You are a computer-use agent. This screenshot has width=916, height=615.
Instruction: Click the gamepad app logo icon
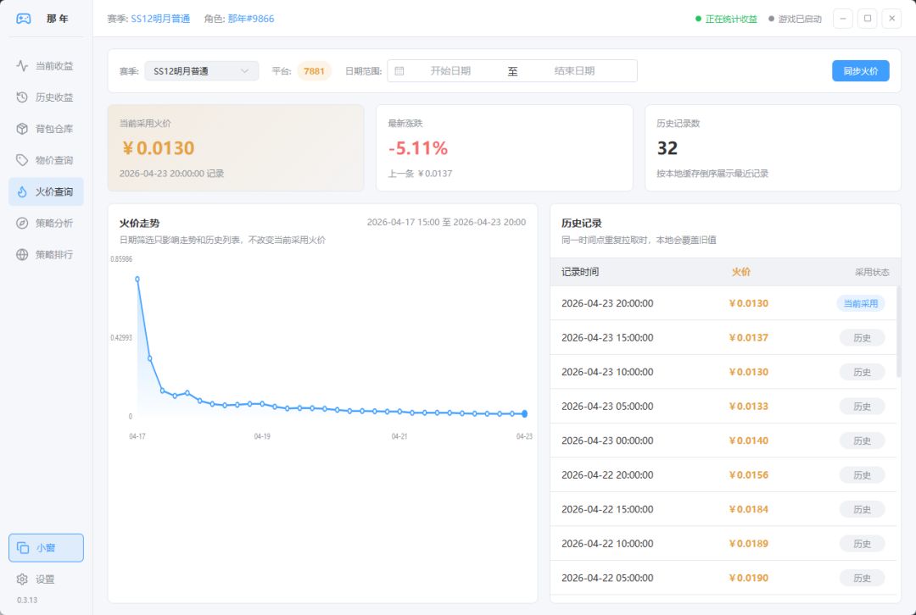click(24, 19)
